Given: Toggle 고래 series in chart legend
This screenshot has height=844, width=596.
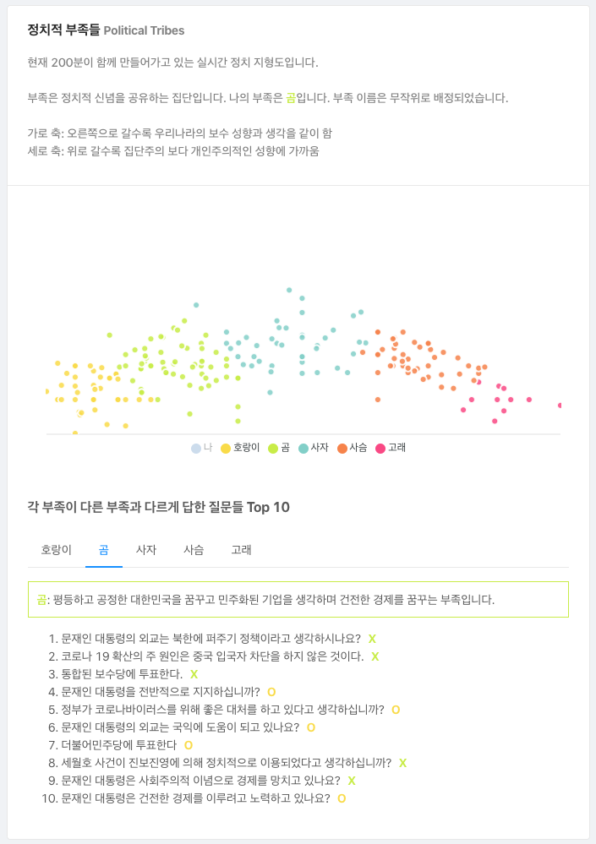Looking at the screenshot, I should point(391,448).
